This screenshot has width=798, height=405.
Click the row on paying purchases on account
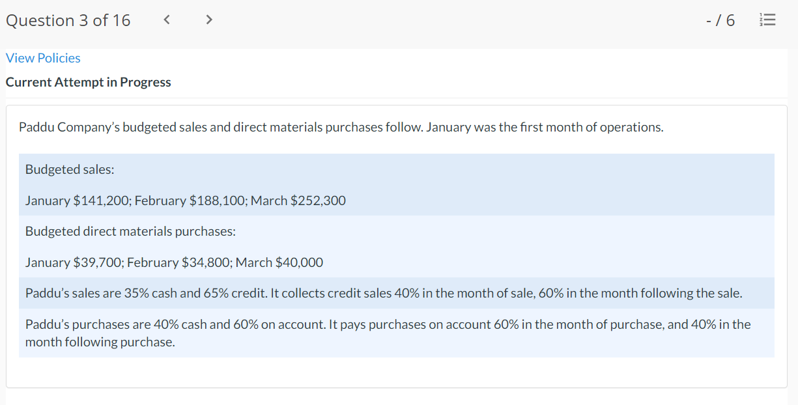click(388, 324)
